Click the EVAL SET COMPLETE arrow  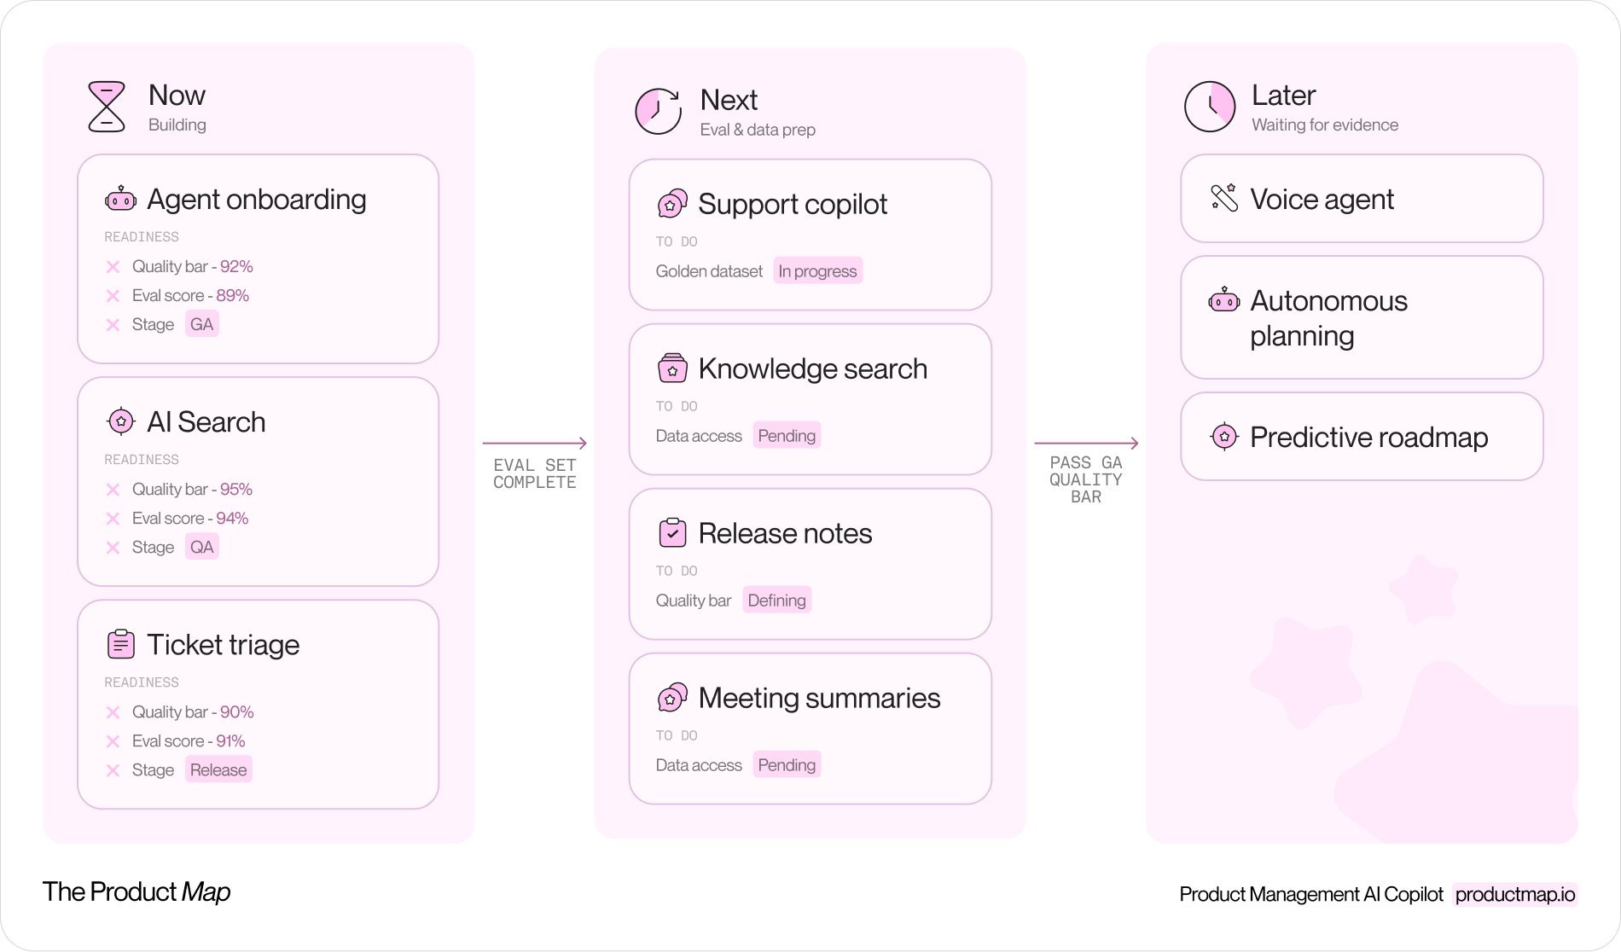(535, 444)
